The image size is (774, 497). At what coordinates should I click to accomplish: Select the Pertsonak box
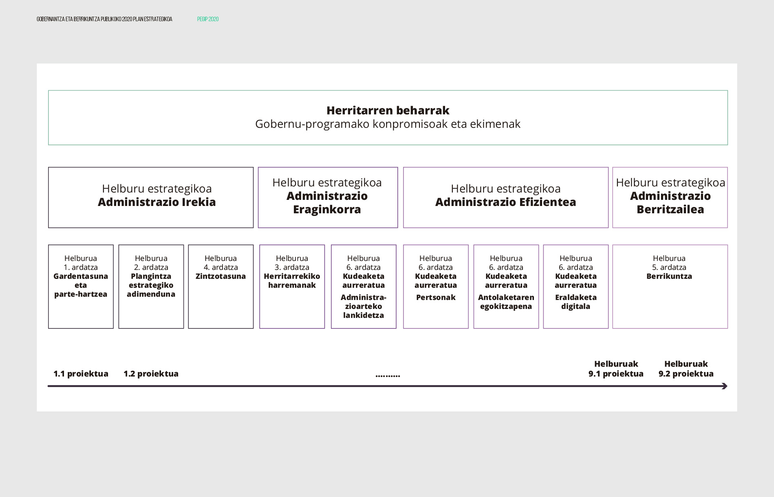coord(436,286)
